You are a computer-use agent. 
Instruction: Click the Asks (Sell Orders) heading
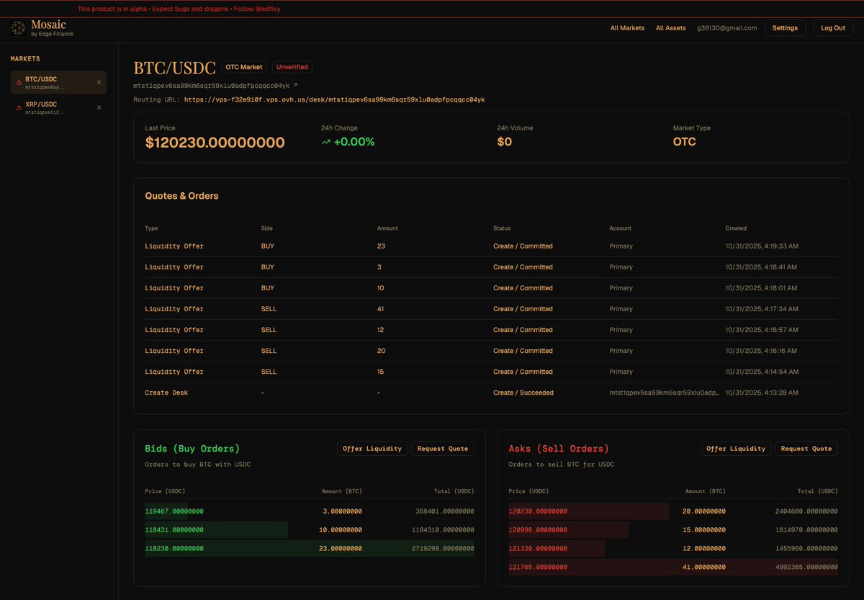coord(559,449)
